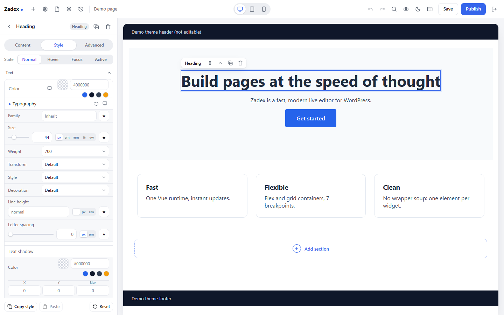Toggle preview eye icon
The height and width of the screenshot is (315, 504).
point(406,9)
